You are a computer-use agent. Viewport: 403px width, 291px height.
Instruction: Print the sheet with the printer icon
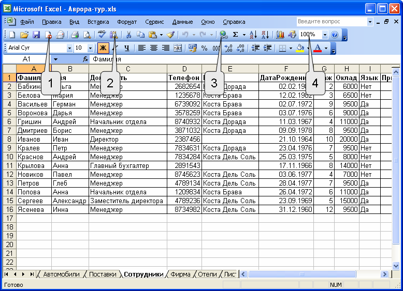[75, 35]
